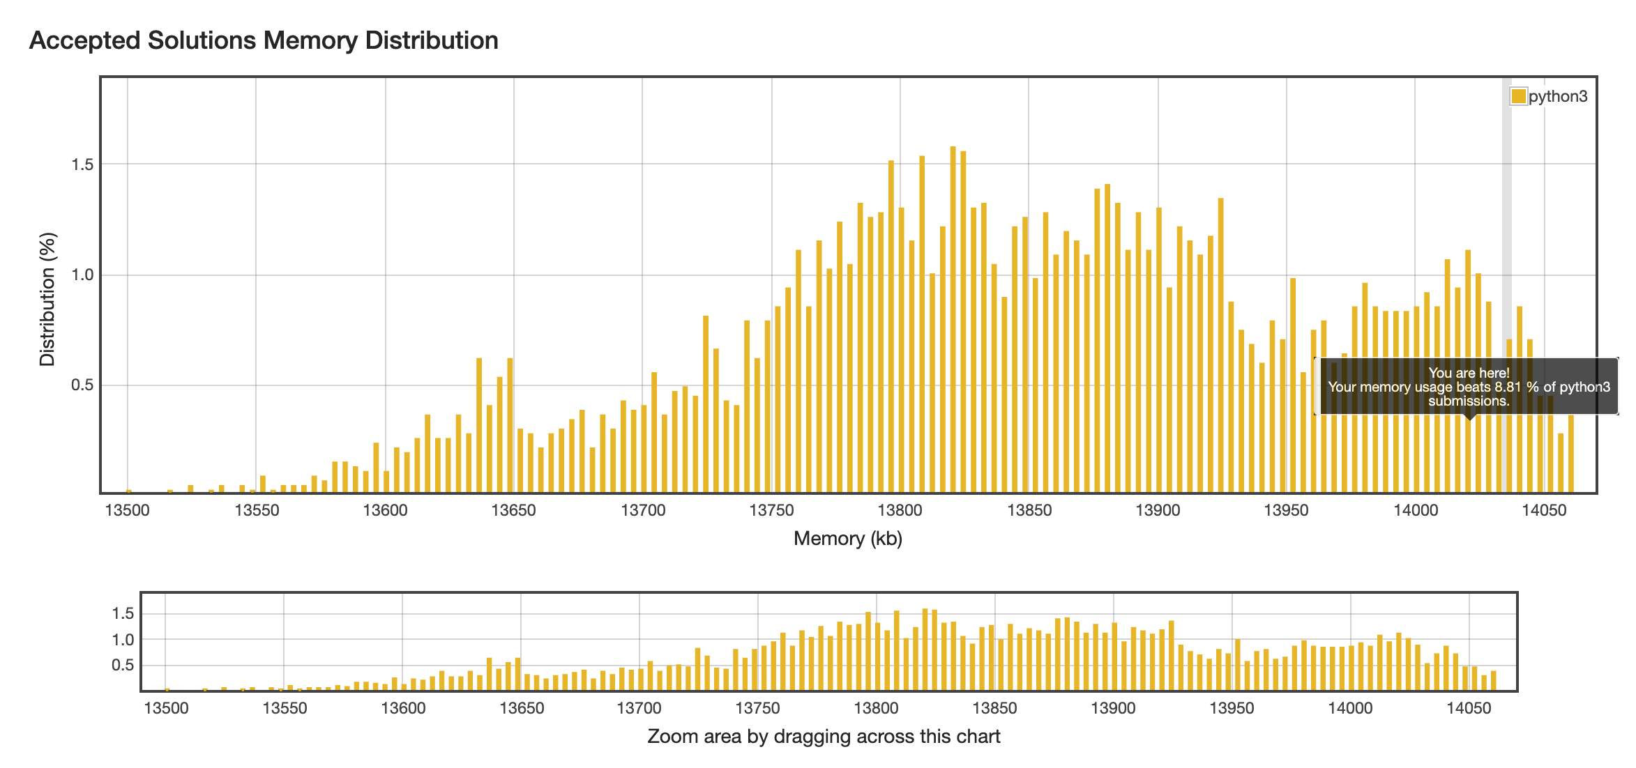Click the 1.0 tick on the overview chart axis
1636x768 pixels.
(123, 640)
